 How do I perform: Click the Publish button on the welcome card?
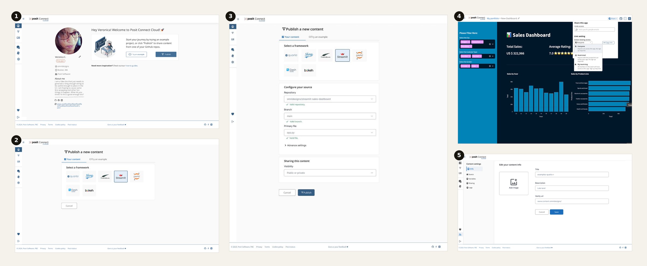coord(166,54)
